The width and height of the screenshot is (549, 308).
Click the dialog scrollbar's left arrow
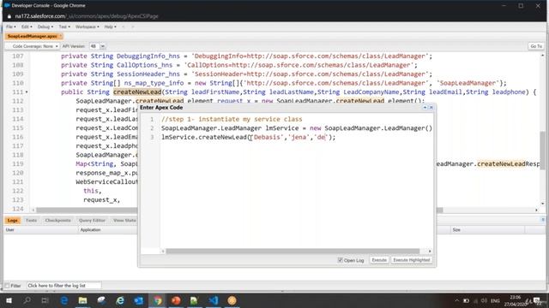163,251
